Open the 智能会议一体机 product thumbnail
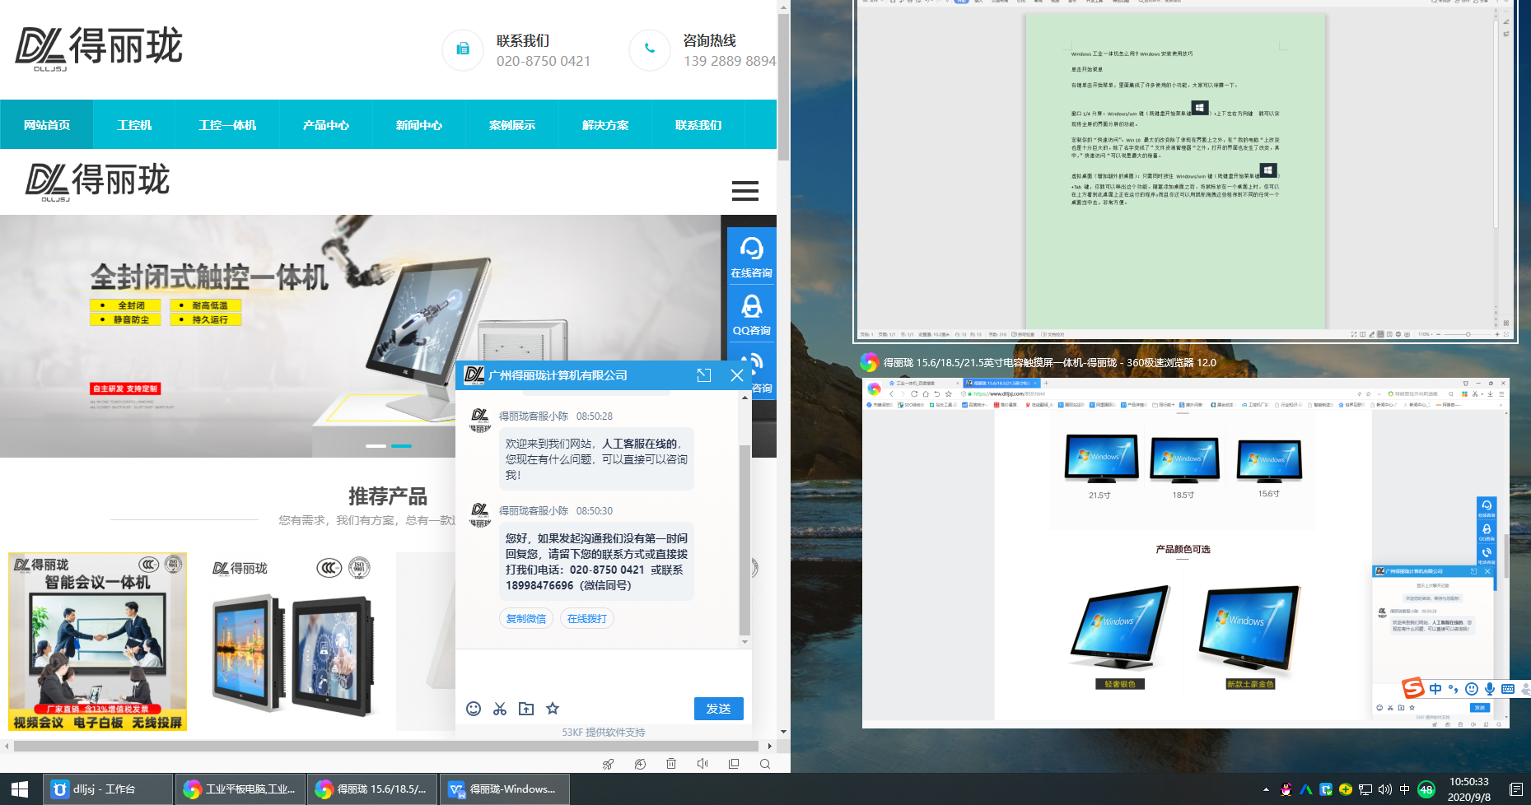This screenshot has height=805, width=1531. (98, 641)
